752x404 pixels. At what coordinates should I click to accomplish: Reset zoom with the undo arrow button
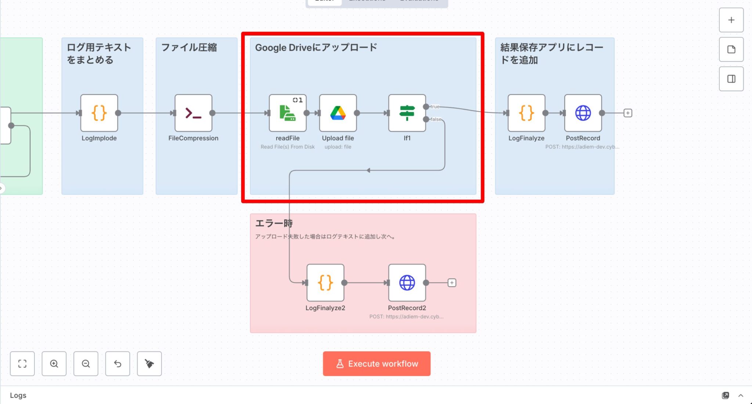[117, 364]
